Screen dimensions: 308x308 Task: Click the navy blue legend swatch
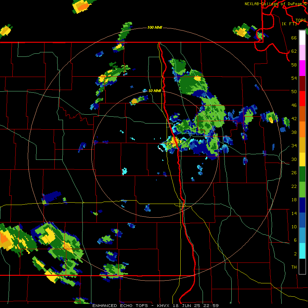[x=302, y=205]
